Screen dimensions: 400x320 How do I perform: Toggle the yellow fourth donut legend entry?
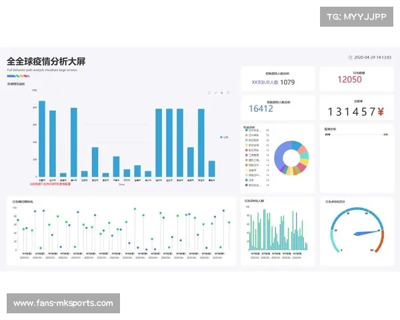point(247,145)
